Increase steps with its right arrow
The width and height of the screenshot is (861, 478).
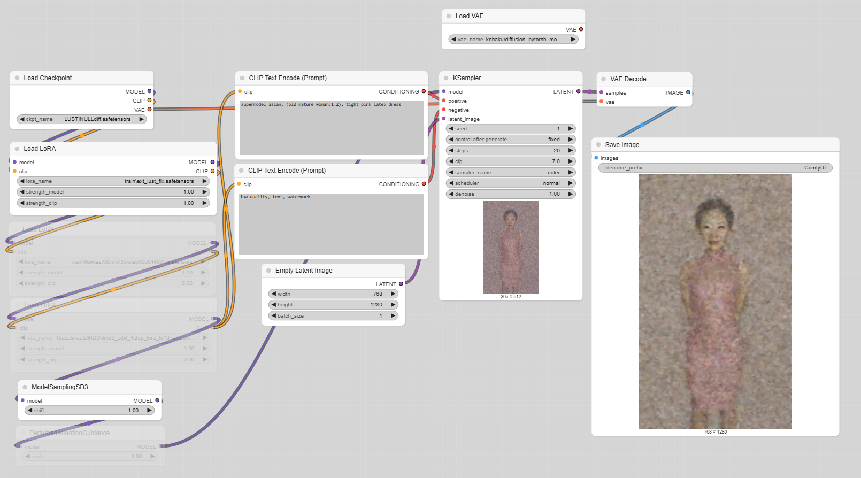coord(570,150)
